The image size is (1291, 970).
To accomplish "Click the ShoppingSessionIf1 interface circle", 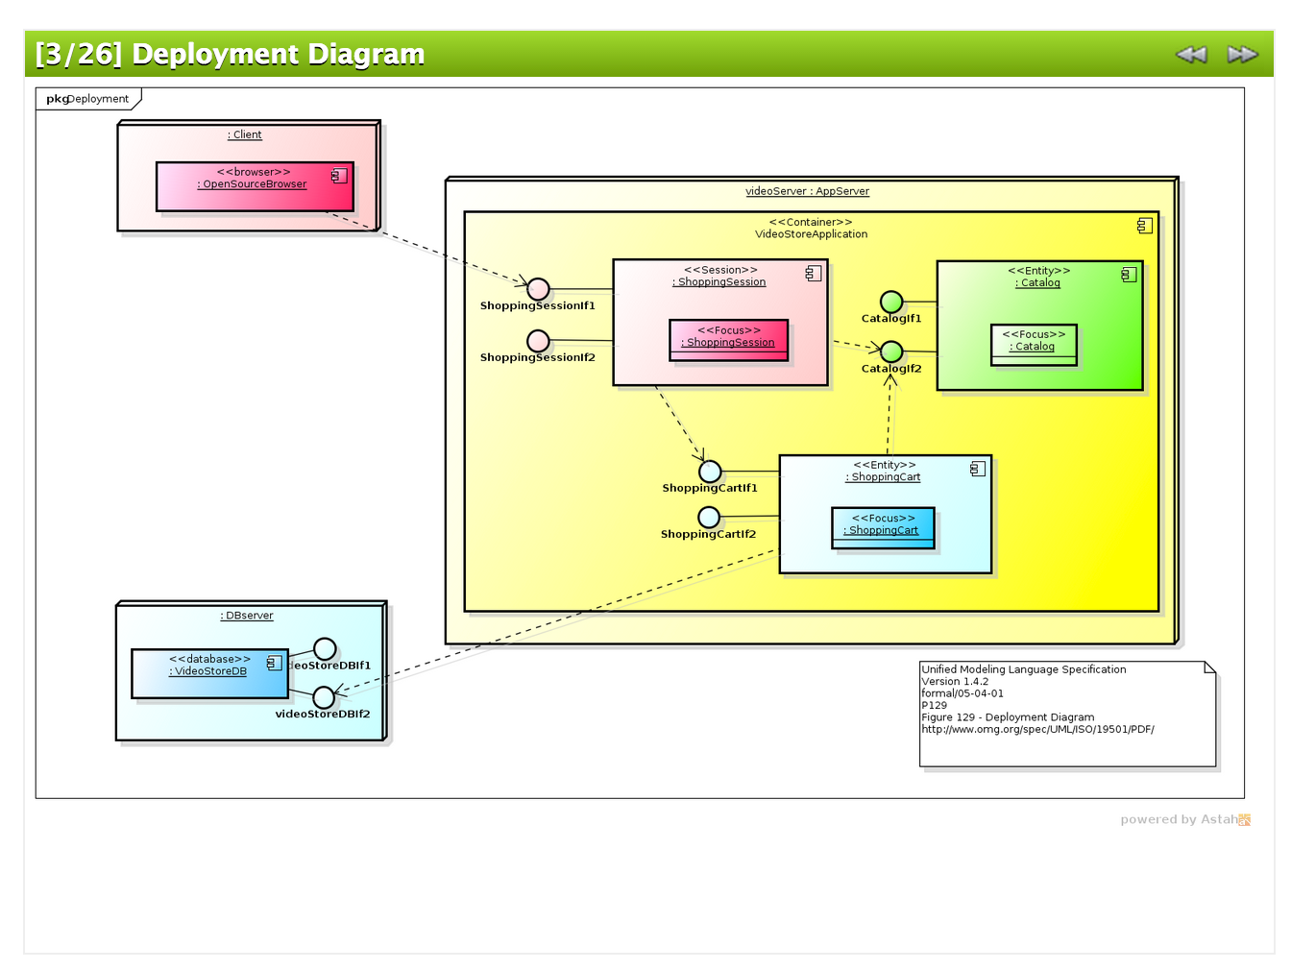I will (x=539, y=289).
